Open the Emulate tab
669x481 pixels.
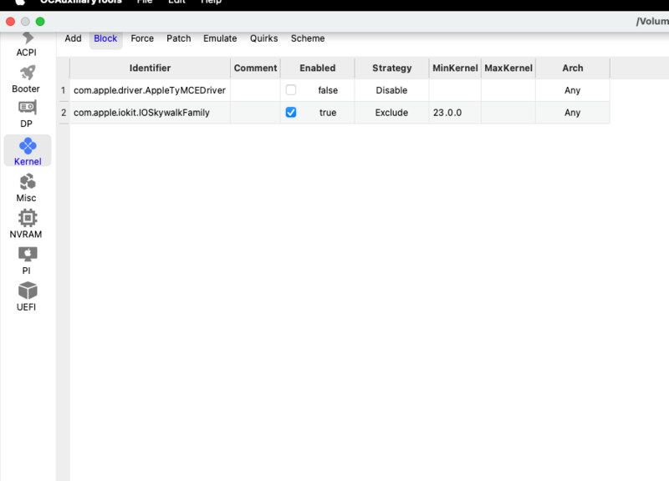(x=220, y=38)
